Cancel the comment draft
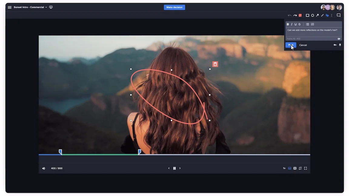349x196 pixels. (x=303, y=45)
